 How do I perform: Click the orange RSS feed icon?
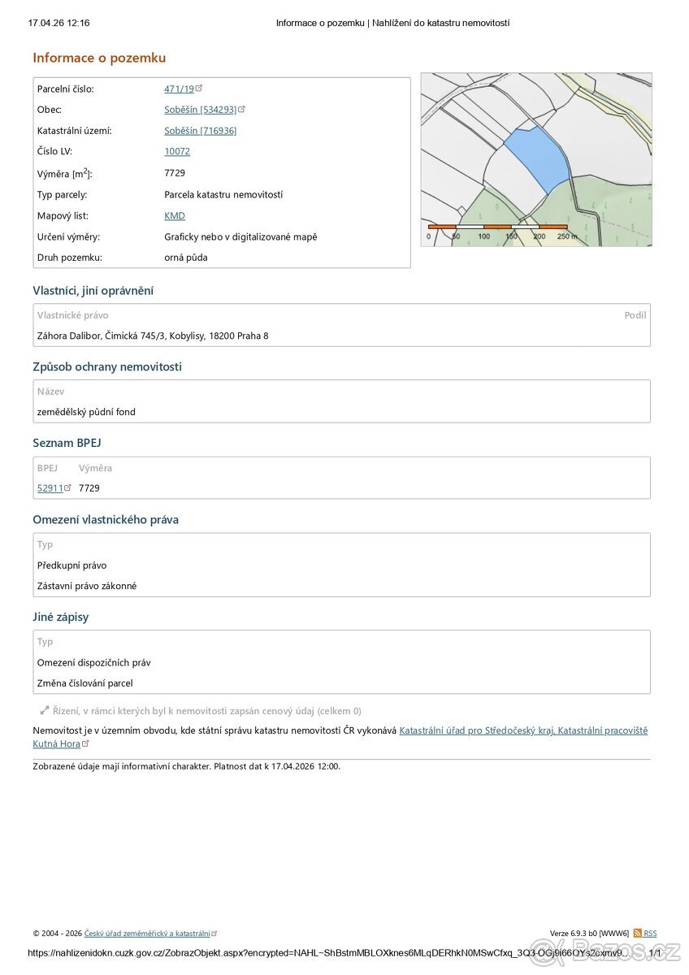pyautogui.click(x=637, y=934)
